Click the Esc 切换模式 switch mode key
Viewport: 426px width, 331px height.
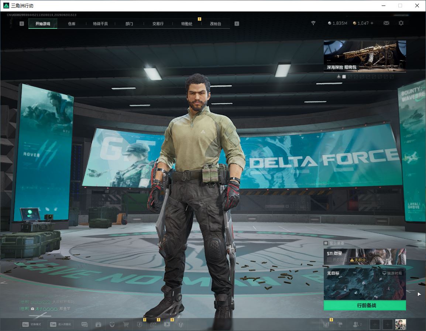coord(32,324)
